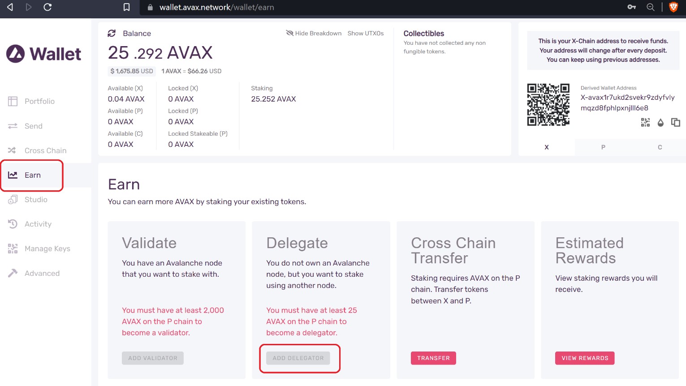Switch to the X chain address tab

click(x=547, y=147)
